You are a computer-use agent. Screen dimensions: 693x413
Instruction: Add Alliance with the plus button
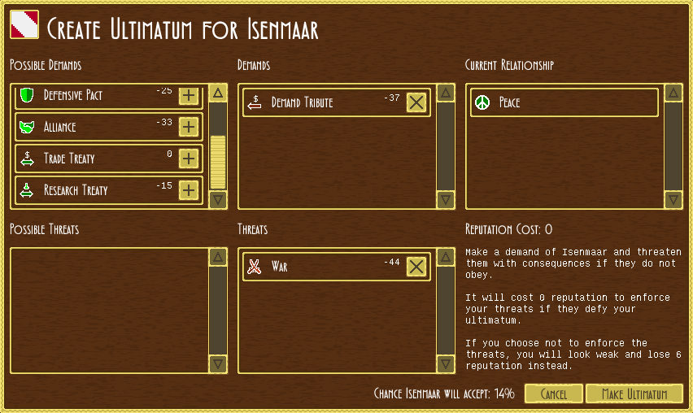point(189,127)
